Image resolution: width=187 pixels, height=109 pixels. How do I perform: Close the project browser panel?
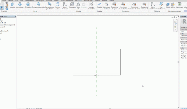pos(15,16)
